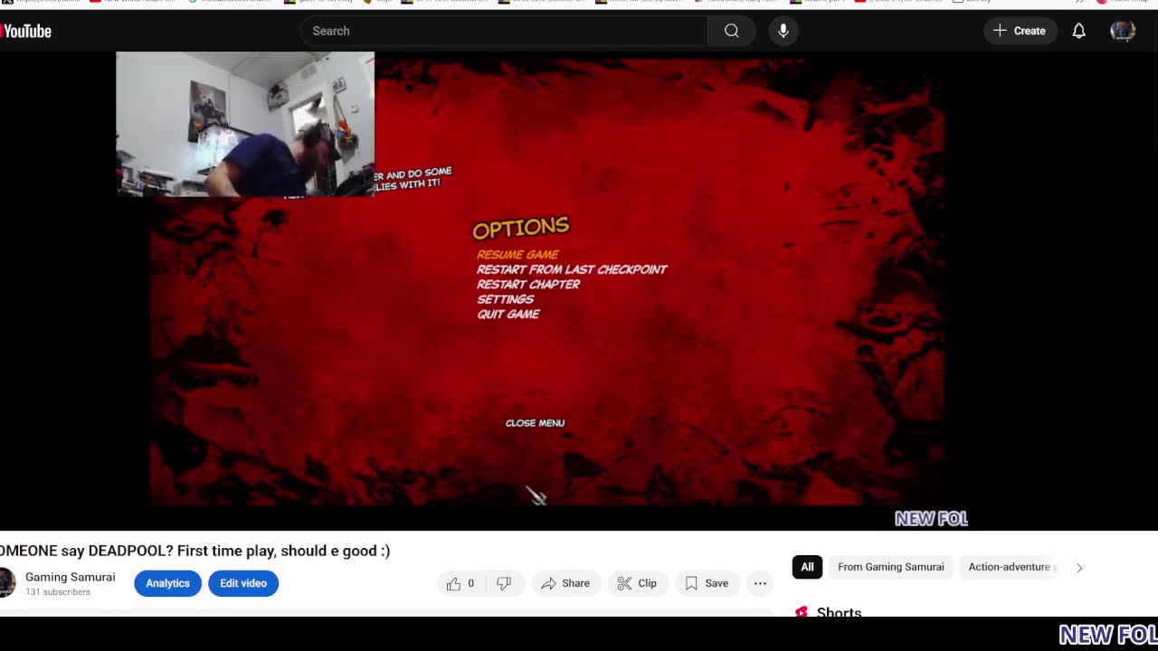The width and height of the screenshot is (1158, 651).
Task: Click the Search input field
Action: click(504, 31)
